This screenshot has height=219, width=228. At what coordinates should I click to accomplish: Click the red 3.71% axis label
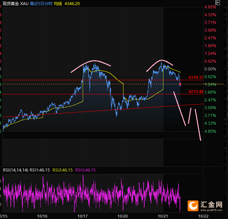tap(210, 23)
